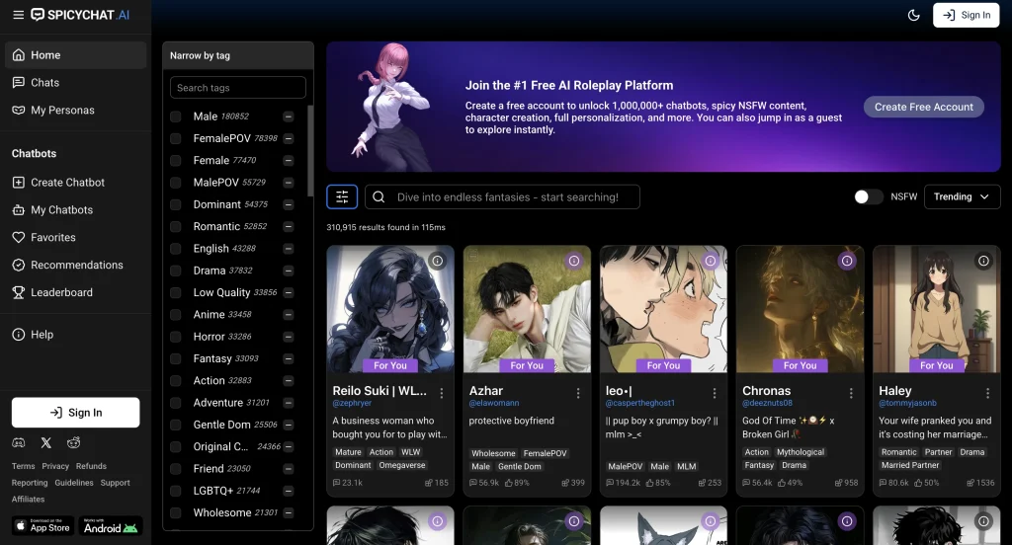The width and height of the screenshot is (1012, 545).
Task: Click SpicyChat.AI logo
Action: (x=81, y=15)
